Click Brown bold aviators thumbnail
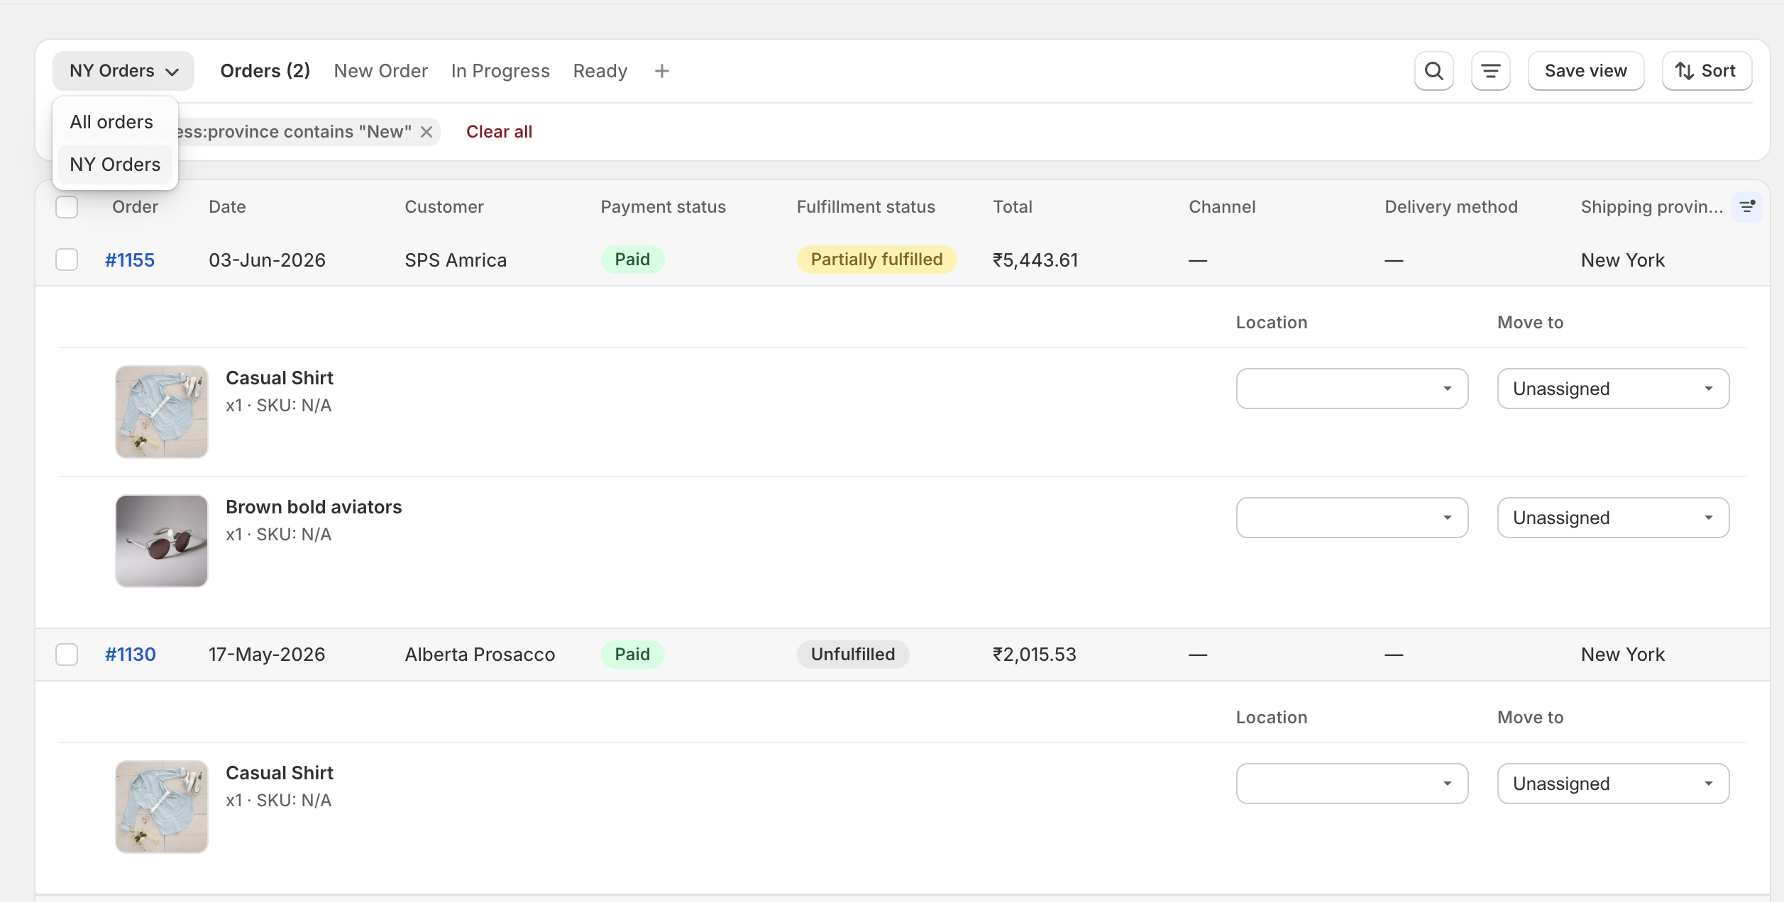The image size is (1784, 902). coord(162,541)
